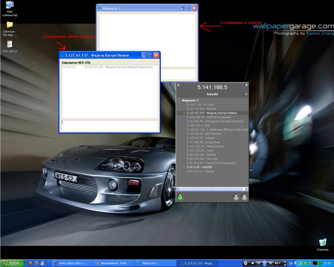Expand hidden system tray icons arrow
This screenshot has width=334, height=267.
[296, 263]
